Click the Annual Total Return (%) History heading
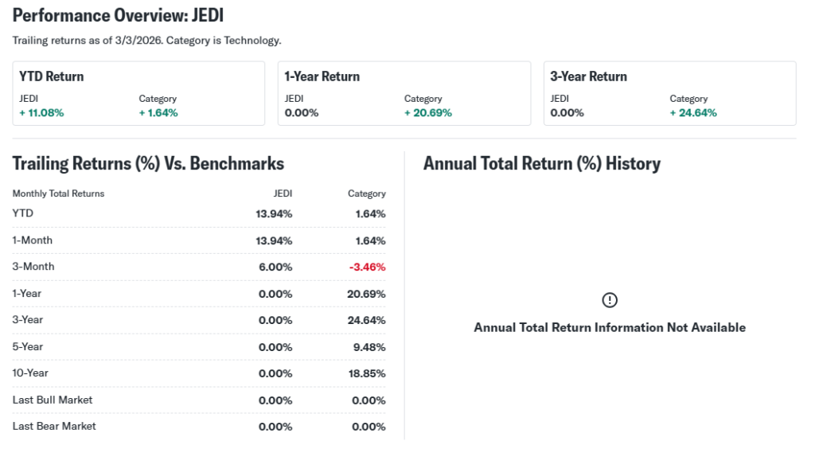The width and height of the screenshot is (815, 449). [x=541, y=164]
